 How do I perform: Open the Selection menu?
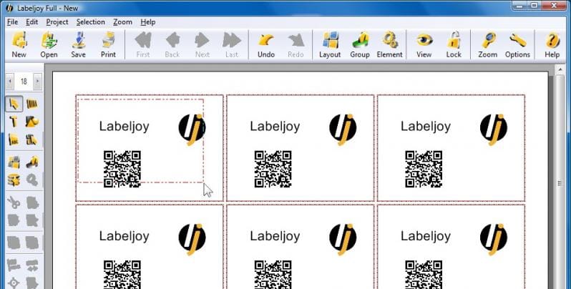click(x=91, y=22)
